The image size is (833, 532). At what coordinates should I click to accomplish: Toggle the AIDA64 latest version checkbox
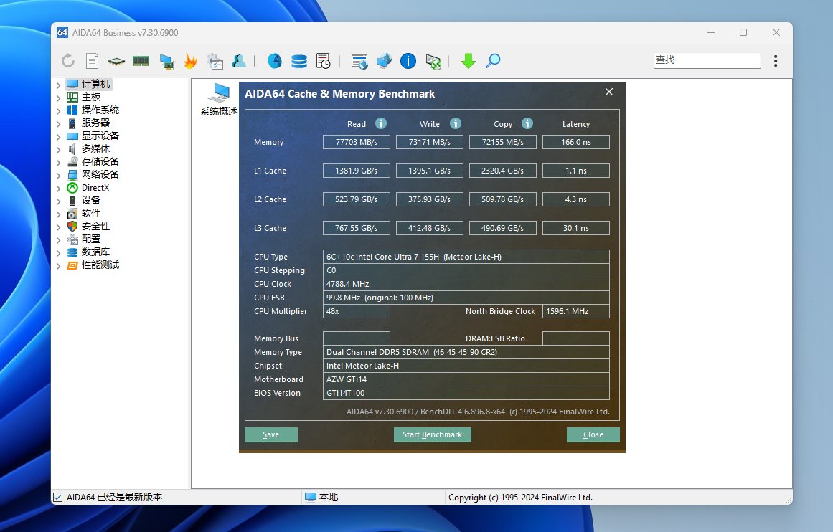pyautogui.click(x=58, y=498)
